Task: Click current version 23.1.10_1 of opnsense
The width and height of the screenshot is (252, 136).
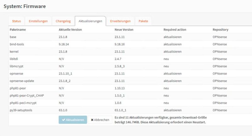Action: click(x=66, y=74)
